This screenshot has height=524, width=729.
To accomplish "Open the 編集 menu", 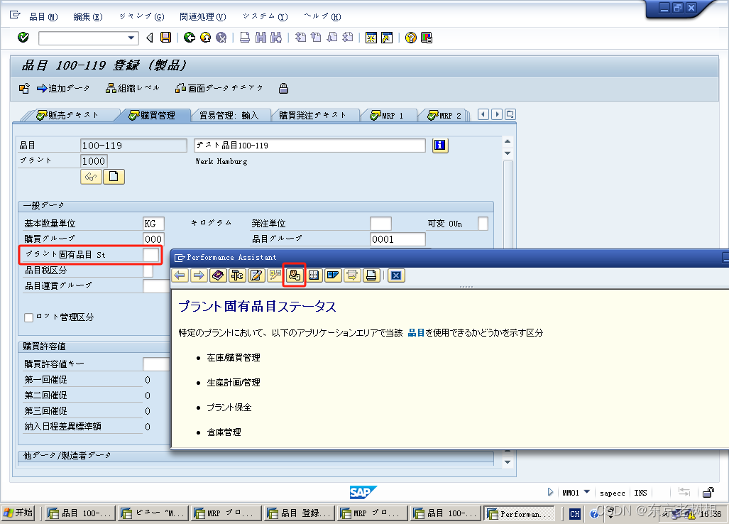I will tap(88, 17).
